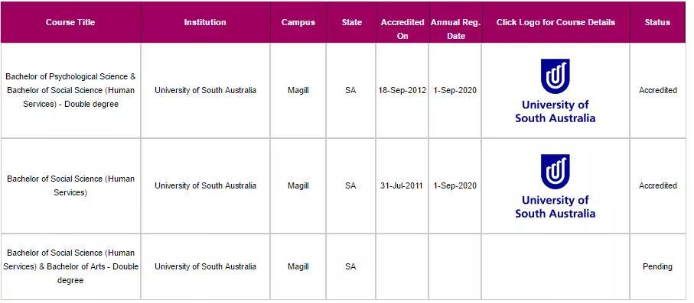Image resolution: width=694 pixels, height=303 pixels.
Task: Select the Psychological Science double degree title
Action: 70,91
